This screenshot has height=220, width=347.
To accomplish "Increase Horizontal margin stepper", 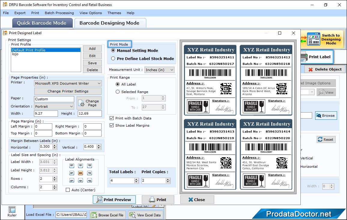I will pos(55,145).
